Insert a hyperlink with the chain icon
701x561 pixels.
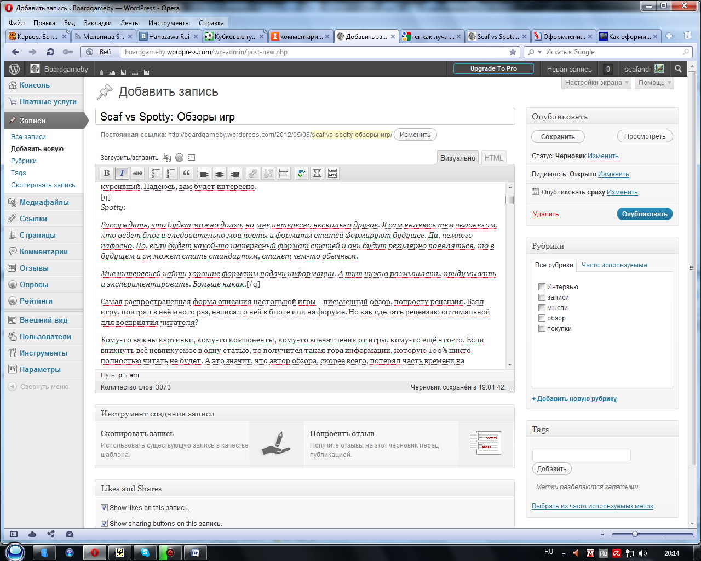point(252,173)
